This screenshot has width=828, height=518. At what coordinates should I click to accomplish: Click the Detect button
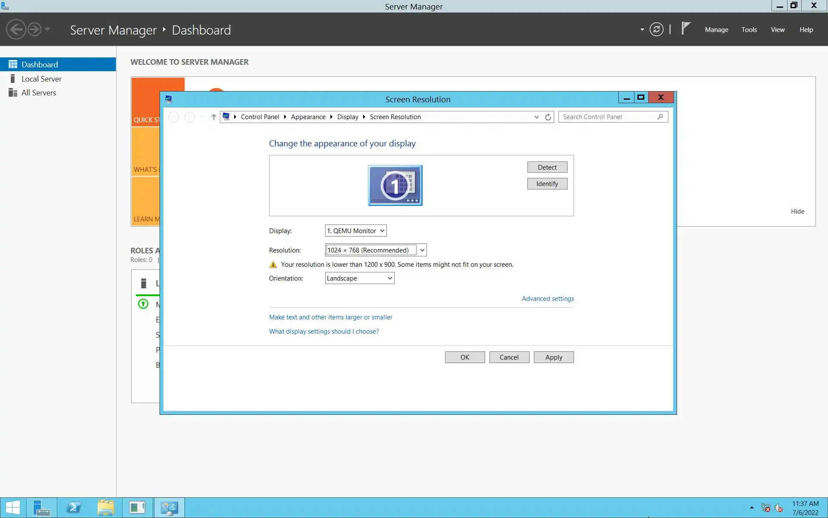tap(547, 167)
